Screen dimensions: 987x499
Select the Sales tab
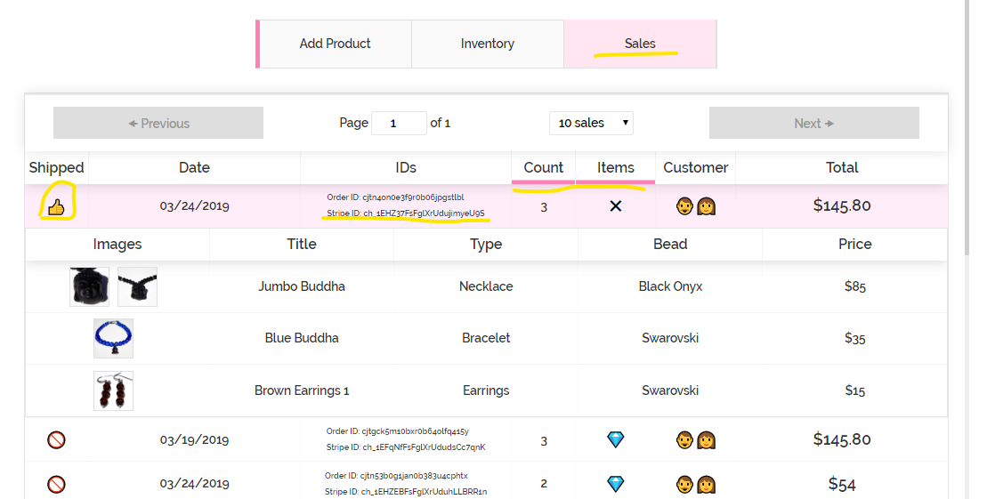click(640, 44)
